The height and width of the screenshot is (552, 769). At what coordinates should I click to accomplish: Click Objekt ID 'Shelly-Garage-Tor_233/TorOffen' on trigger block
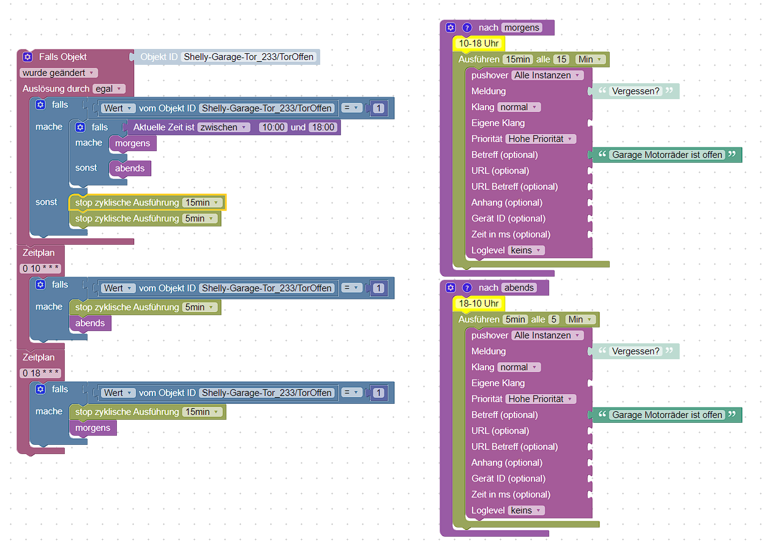[x=249, y=57]
